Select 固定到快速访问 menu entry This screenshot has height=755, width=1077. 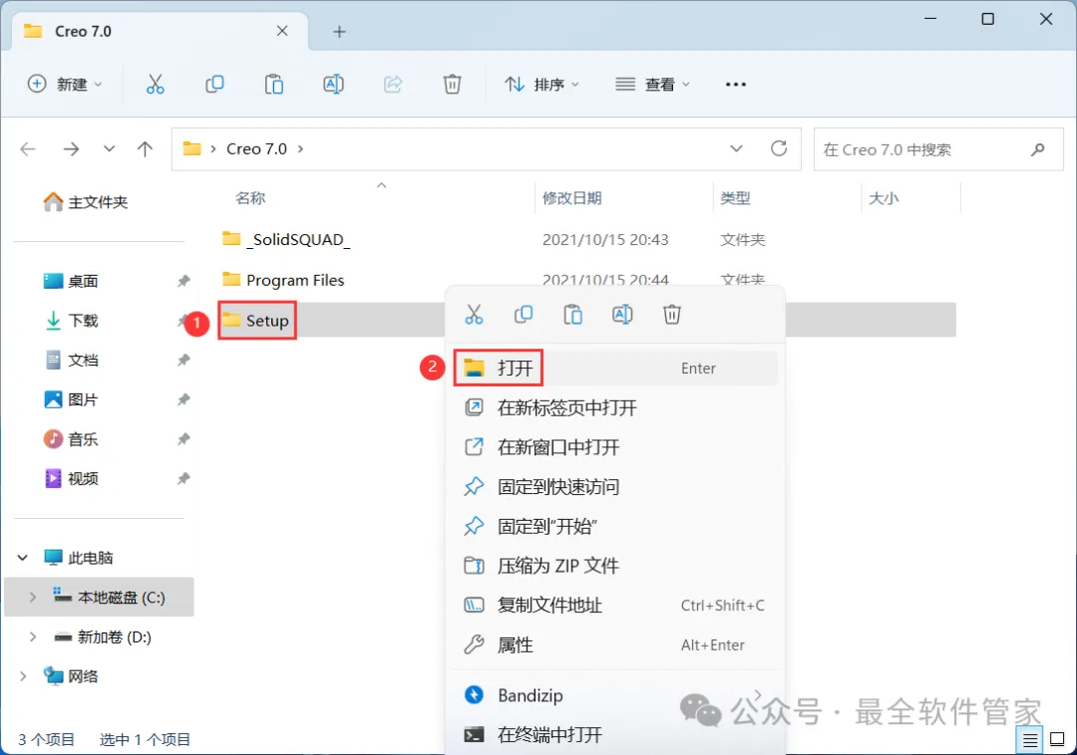coord(615,487)
